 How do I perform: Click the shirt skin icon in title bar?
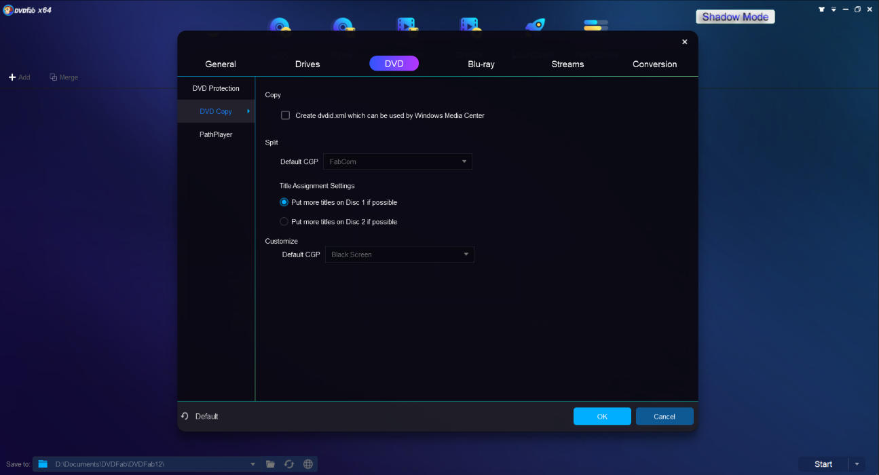[822, 9]
